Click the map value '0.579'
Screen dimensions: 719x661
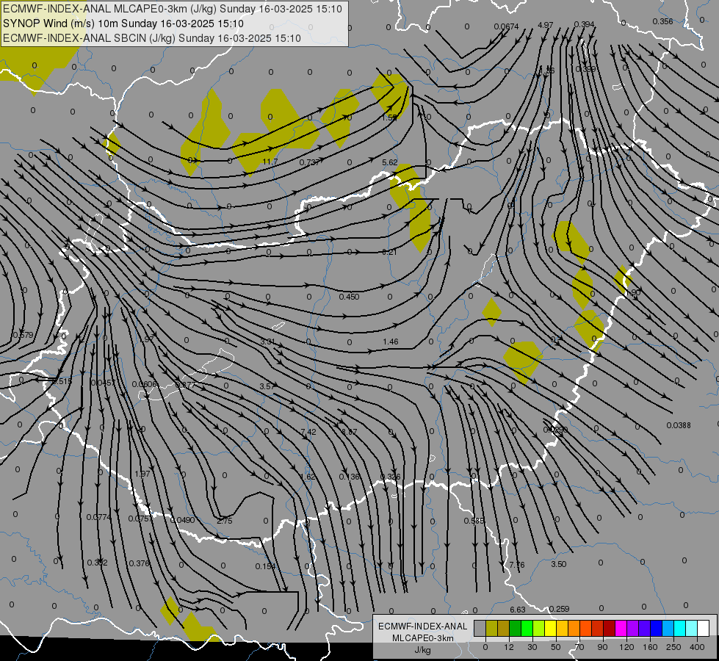click(x=23, y=335)
